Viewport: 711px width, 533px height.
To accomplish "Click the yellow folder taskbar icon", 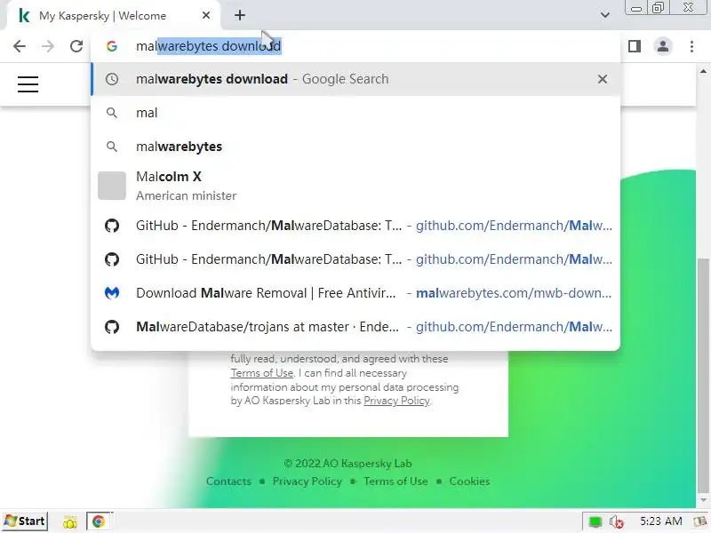I will [x=70, y=522].
